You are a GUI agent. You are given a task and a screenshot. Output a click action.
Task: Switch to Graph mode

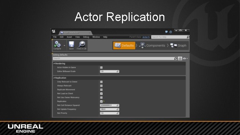[x=178, y=45]
